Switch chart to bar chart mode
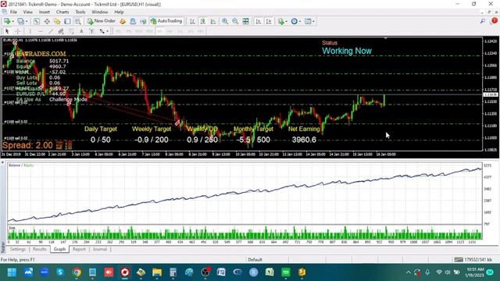Image resolution: width=500 pixels, height=281 pixels. coord(192,21)
